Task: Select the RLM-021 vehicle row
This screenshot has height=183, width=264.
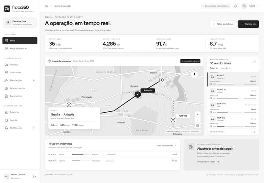Action: click(233, 79)
